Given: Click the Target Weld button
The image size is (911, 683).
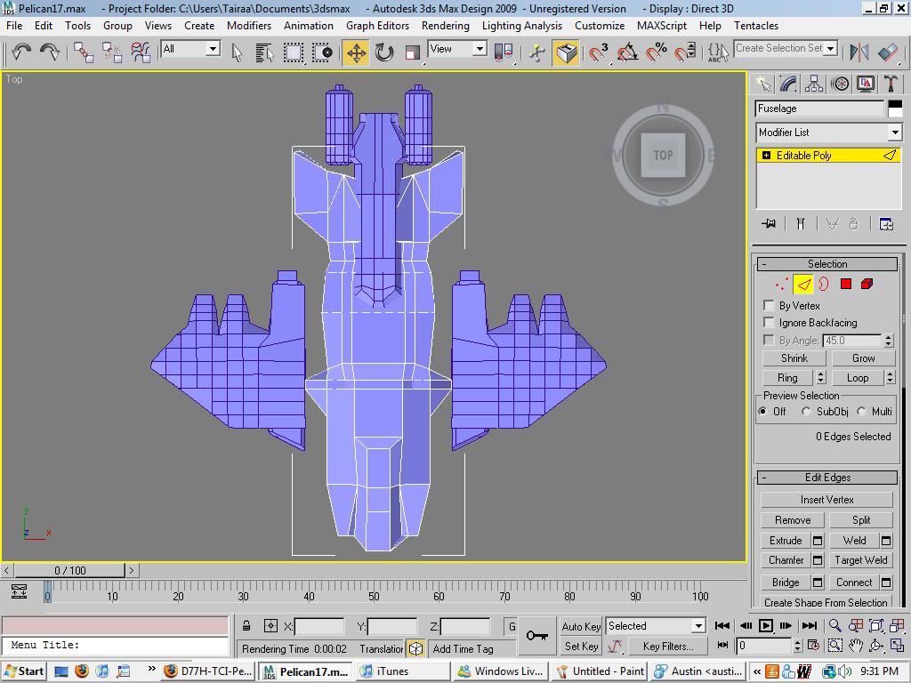Looking at the screenshot, I should point(860,560).
